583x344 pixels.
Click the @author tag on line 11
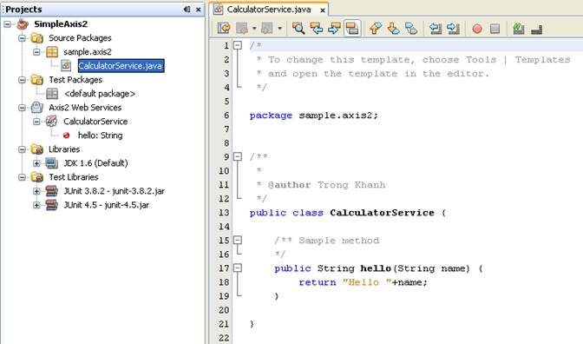coord(289,185)
